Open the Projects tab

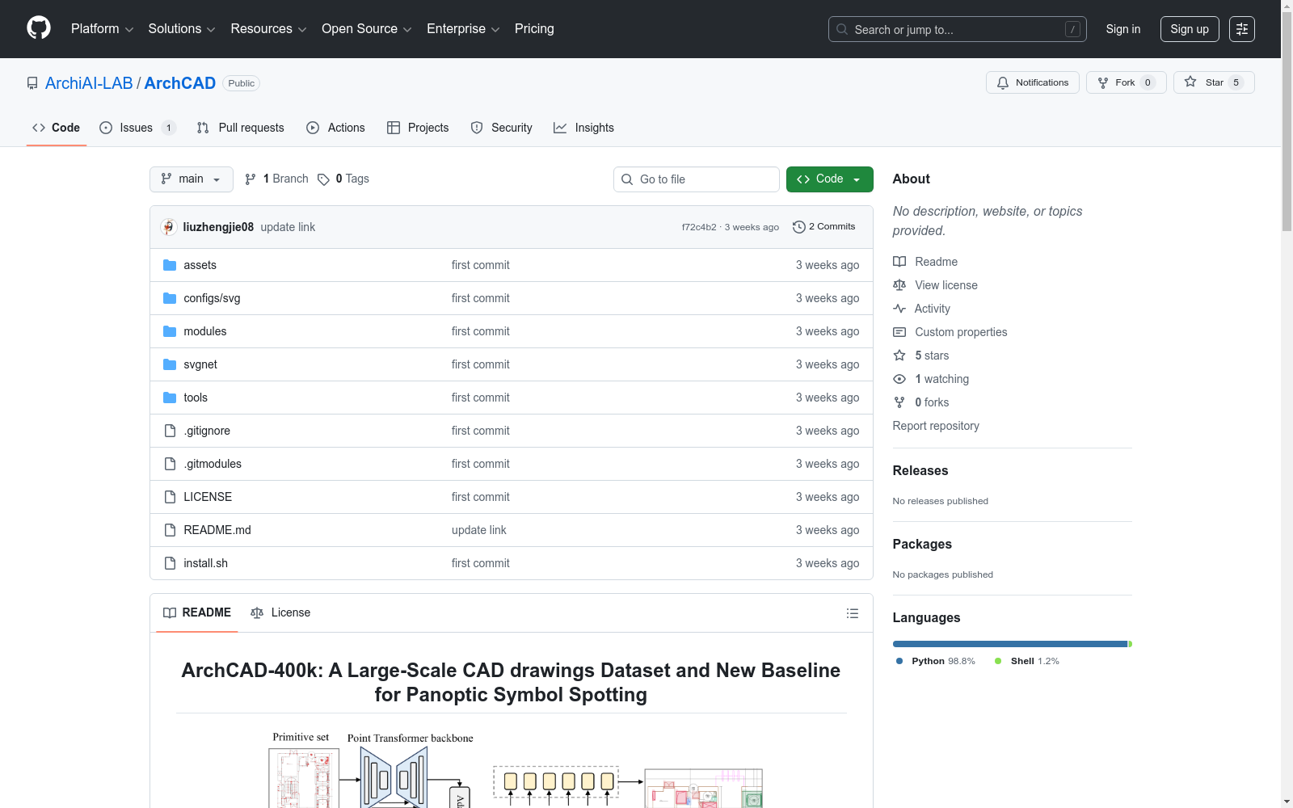coord(418,128)
